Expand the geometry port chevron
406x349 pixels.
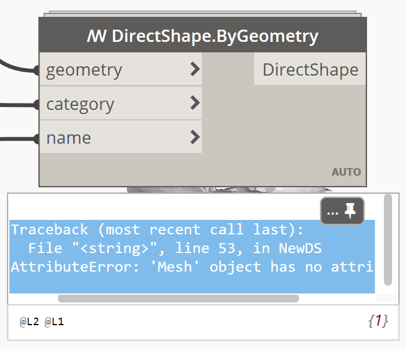(x=195, y=70)
